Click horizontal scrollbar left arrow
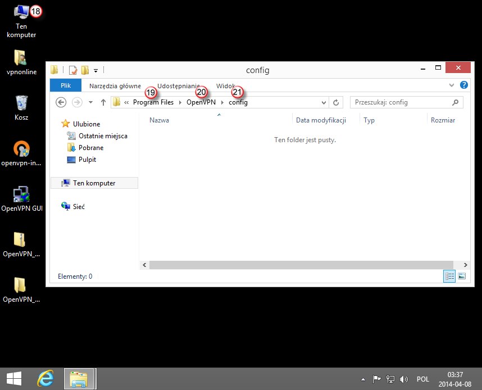This screenshot has height=390, width=482. pos(144,265)
